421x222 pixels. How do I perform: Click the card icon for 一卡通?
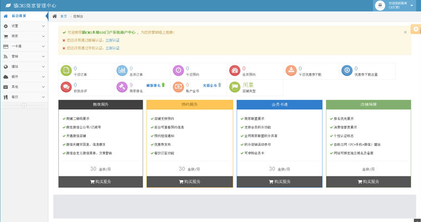(x=6, y=47)
